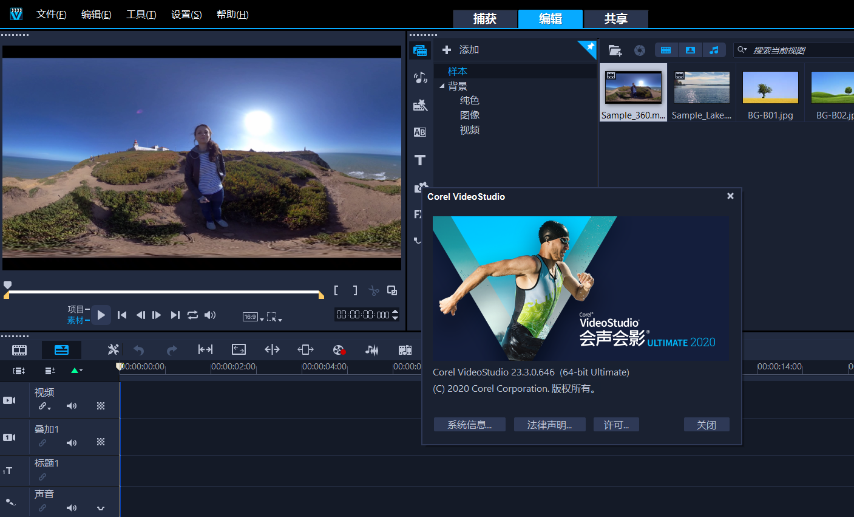Open the Record/Capture option reel icon
This screenshot has width=854, height=517.
(339, 350)
